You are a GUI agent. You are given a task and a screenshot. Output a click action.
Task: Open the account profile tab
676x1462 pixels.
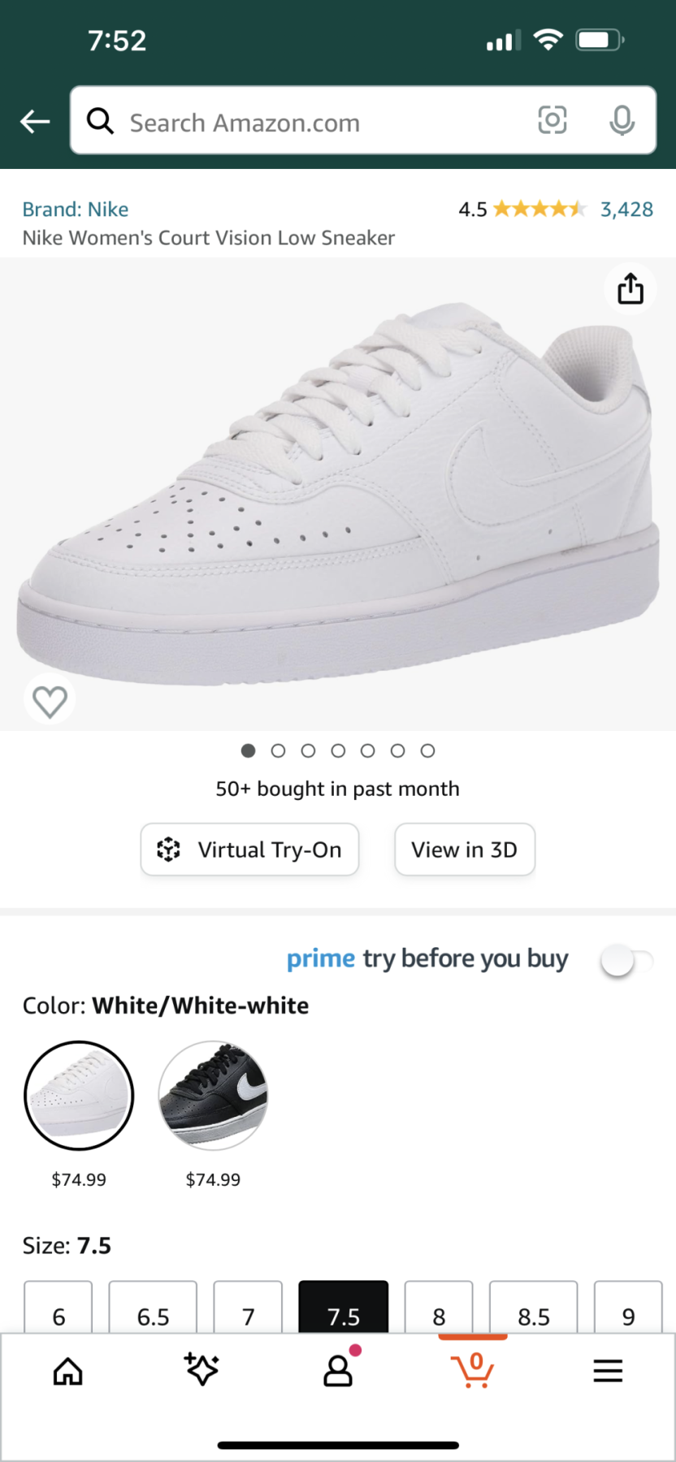339,1369
